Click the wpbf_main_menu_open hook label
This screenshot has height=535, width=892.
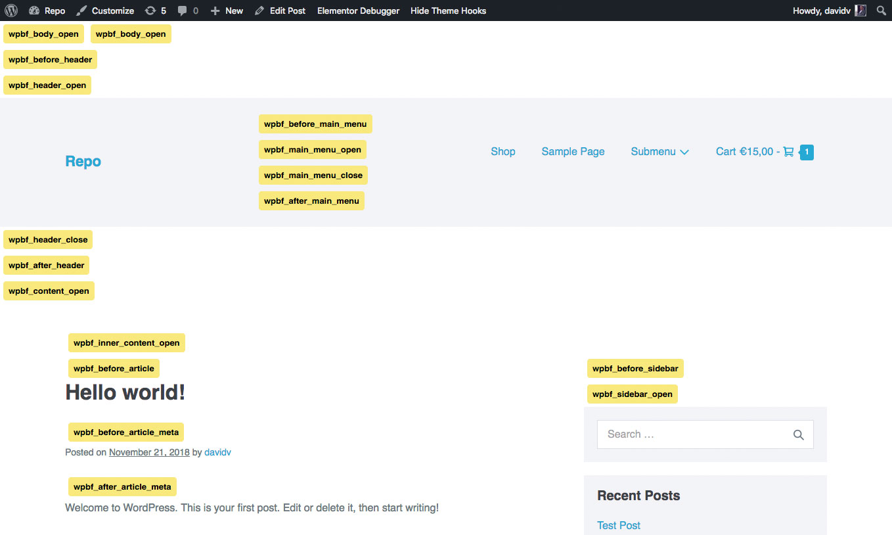tap(313, 149)
